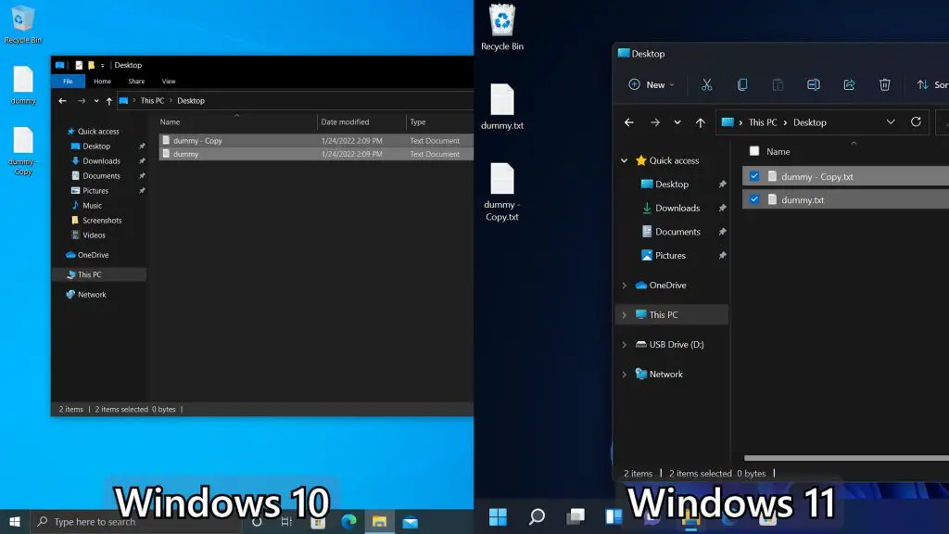949x534 pixels.
Task: Open recent locations dropdown in Windows 10 Explorer
Action: point(96,101)
